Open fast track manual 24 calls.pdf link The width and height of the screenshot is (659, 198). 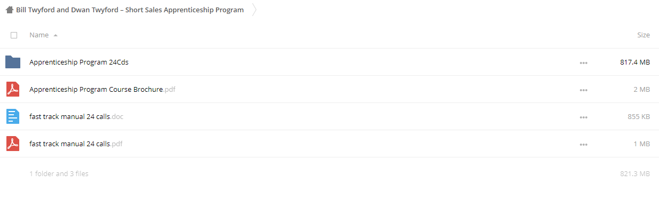(x=76, y=144)
